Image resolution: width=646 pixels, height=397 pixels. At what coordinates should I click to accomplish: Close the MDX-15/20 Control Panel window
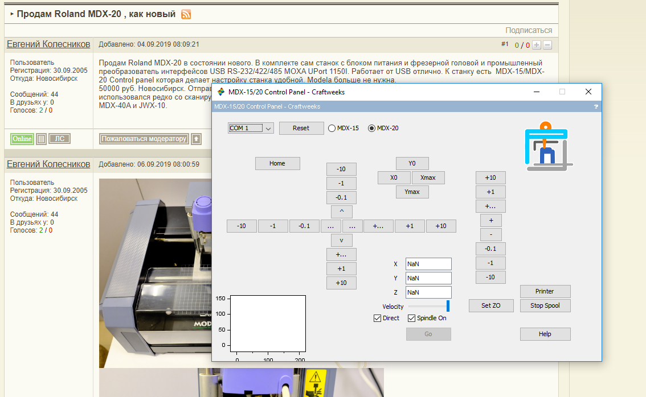point(588,92)
